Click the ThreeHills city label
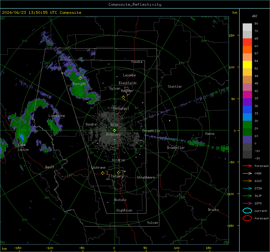This screenshot has height=252, width=270. pos(151,131)
